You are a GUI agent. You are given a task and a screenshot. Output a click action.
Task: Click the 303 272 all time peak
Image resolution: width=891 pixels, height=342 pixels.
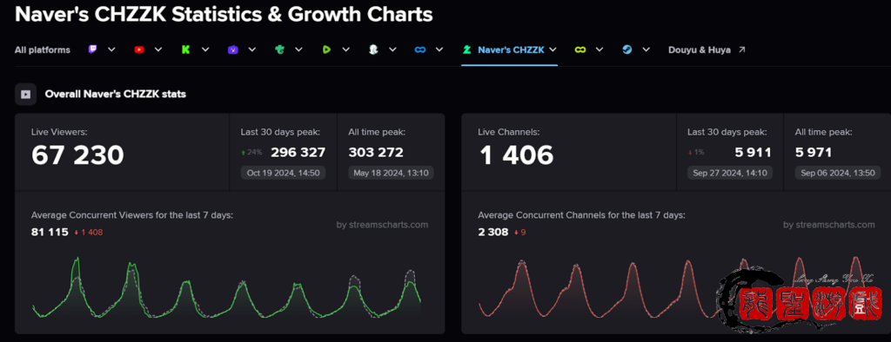(376, 153)
